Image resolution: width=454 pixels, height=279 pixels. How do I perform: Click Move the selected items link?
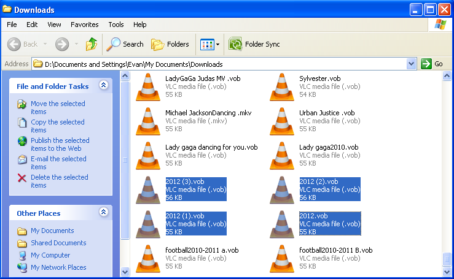pos(58,107)
